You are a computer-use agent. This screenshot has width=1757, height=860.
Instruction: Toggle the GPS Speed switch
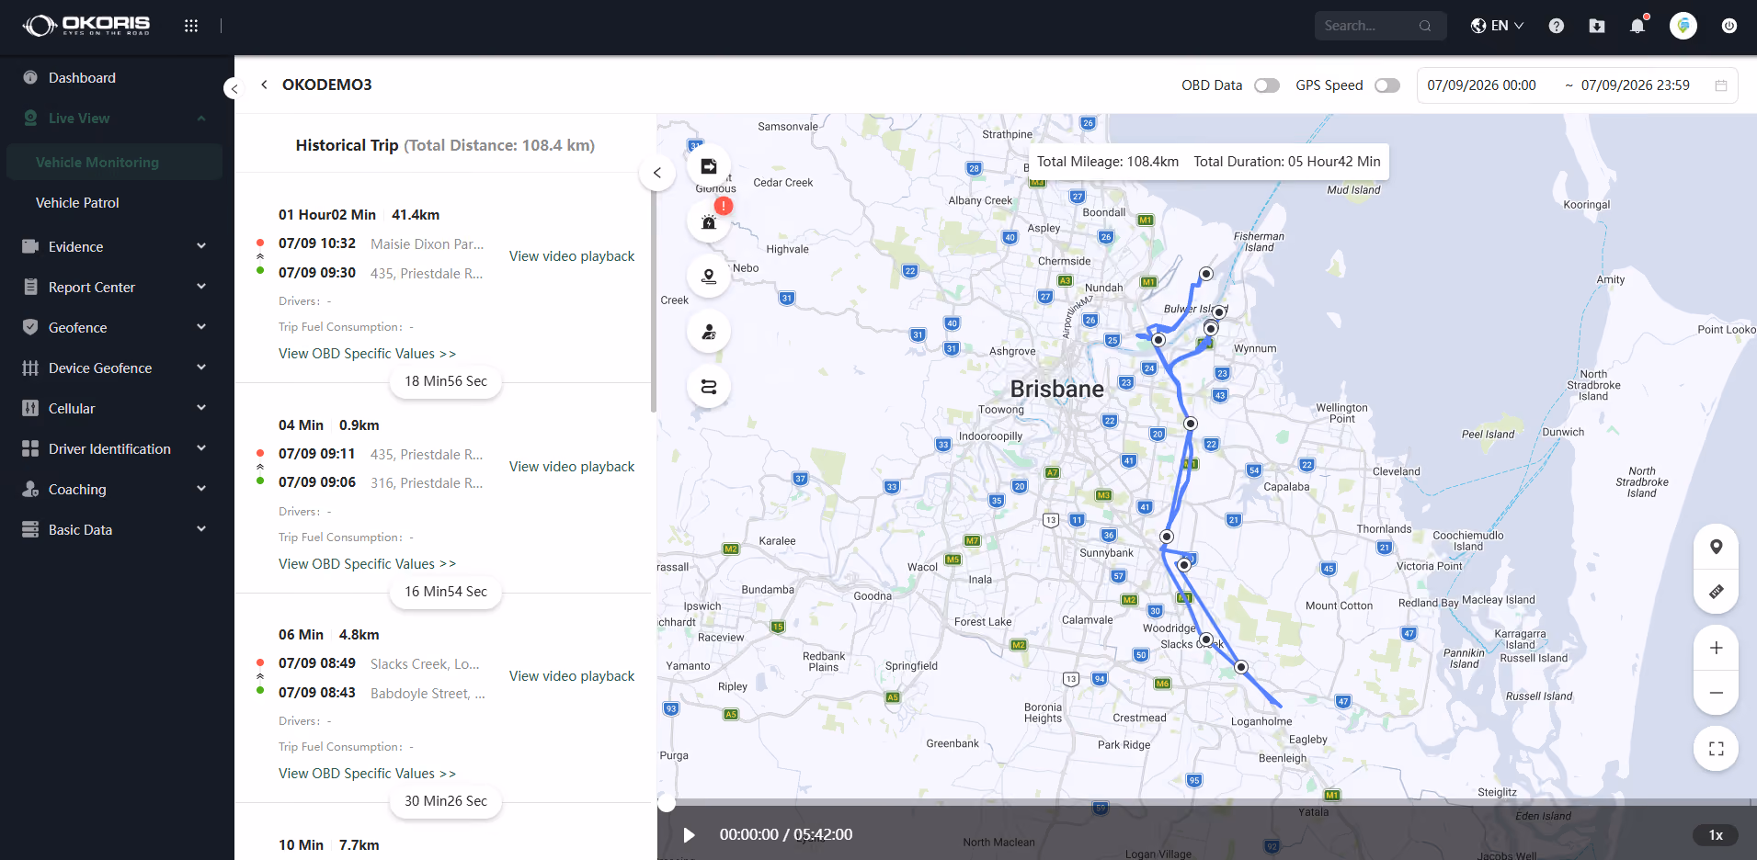point(1387,85)
